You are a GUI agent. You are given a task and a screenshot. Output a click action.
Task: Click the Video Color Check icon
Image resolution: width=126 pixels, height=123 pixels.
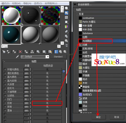[66, 27]
